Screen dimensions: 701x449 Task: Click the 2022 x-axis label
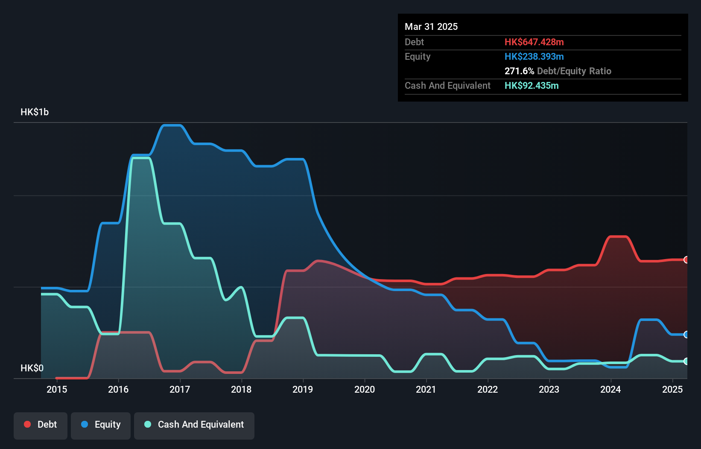[x=488, y=389]
